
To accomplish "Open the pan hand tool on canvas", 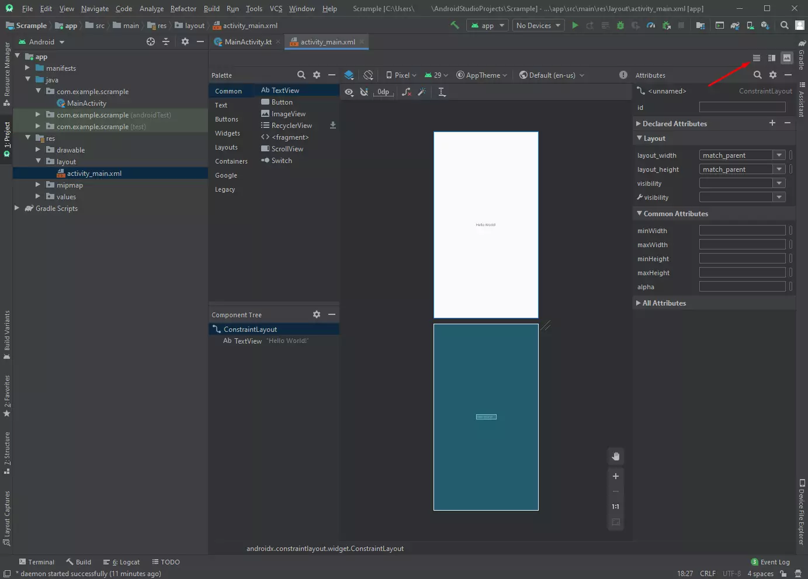I will (x=615, y=456).
